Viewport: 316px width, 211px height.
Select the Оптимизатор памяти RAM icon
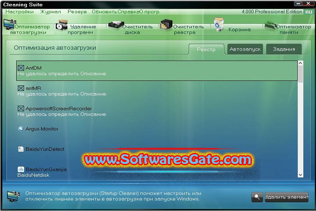click(271, 25)
